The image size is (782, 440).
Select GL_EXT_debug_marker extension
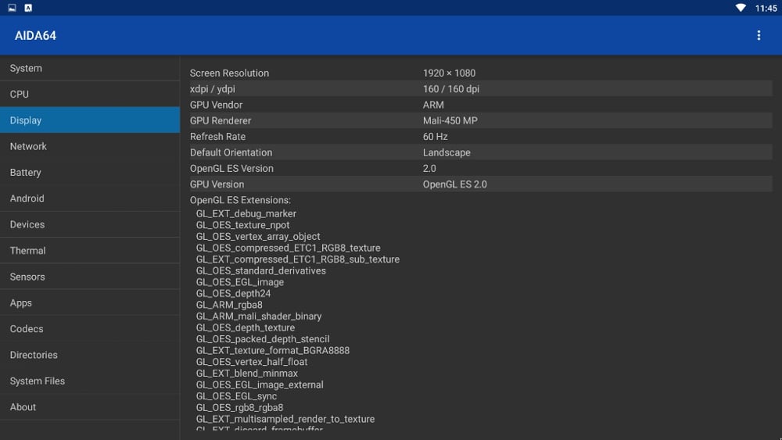click(x=246, y=214)
